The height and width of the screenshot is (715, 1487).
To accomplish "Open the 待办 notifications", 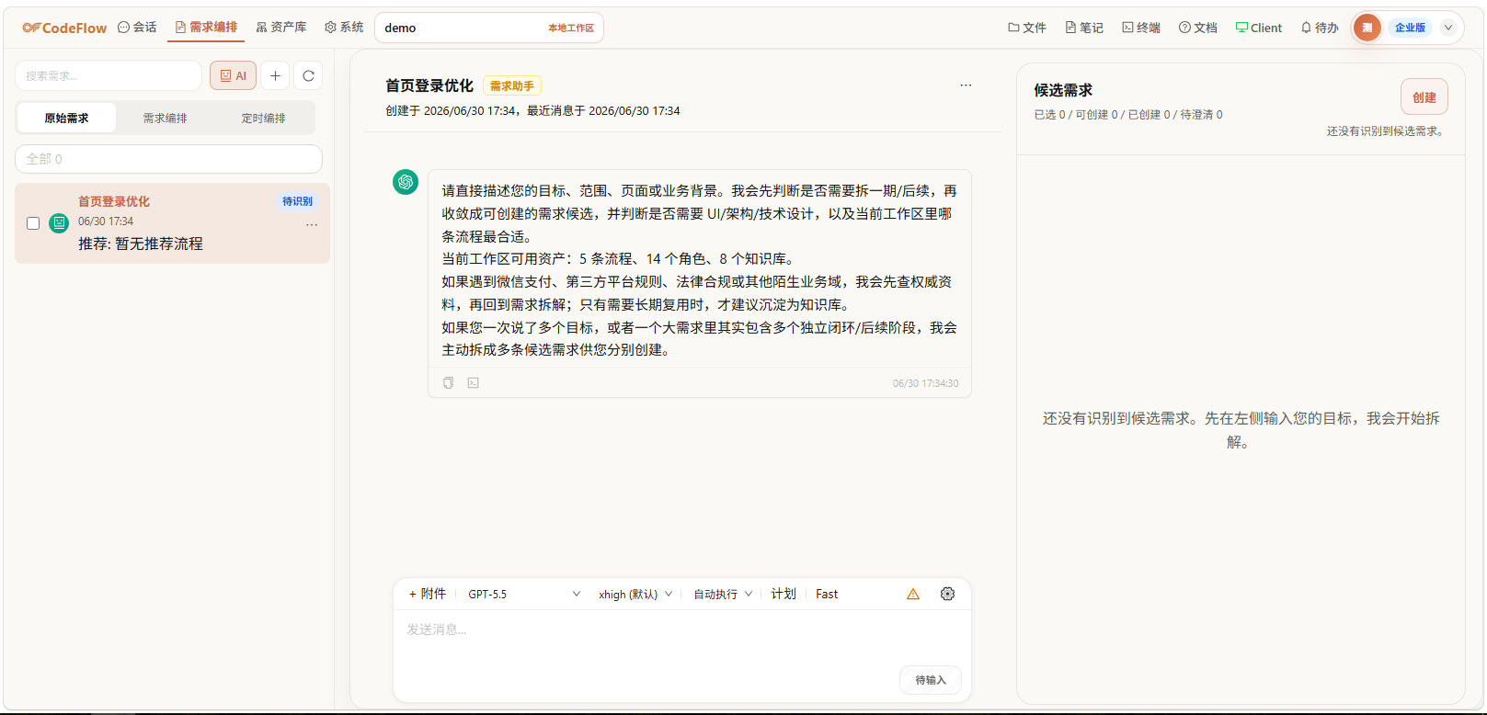I will [1320, 28].
